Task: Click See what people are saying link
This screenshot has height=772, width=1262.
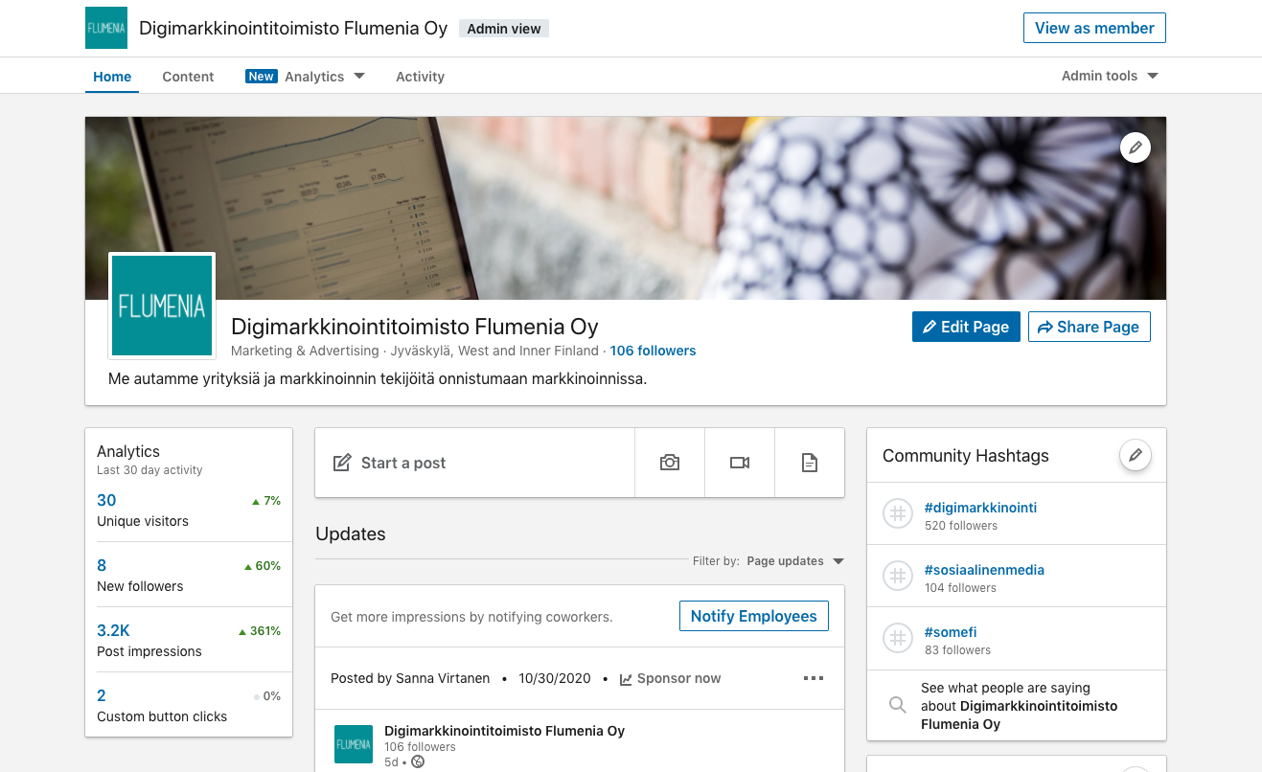Action: 1020,706
